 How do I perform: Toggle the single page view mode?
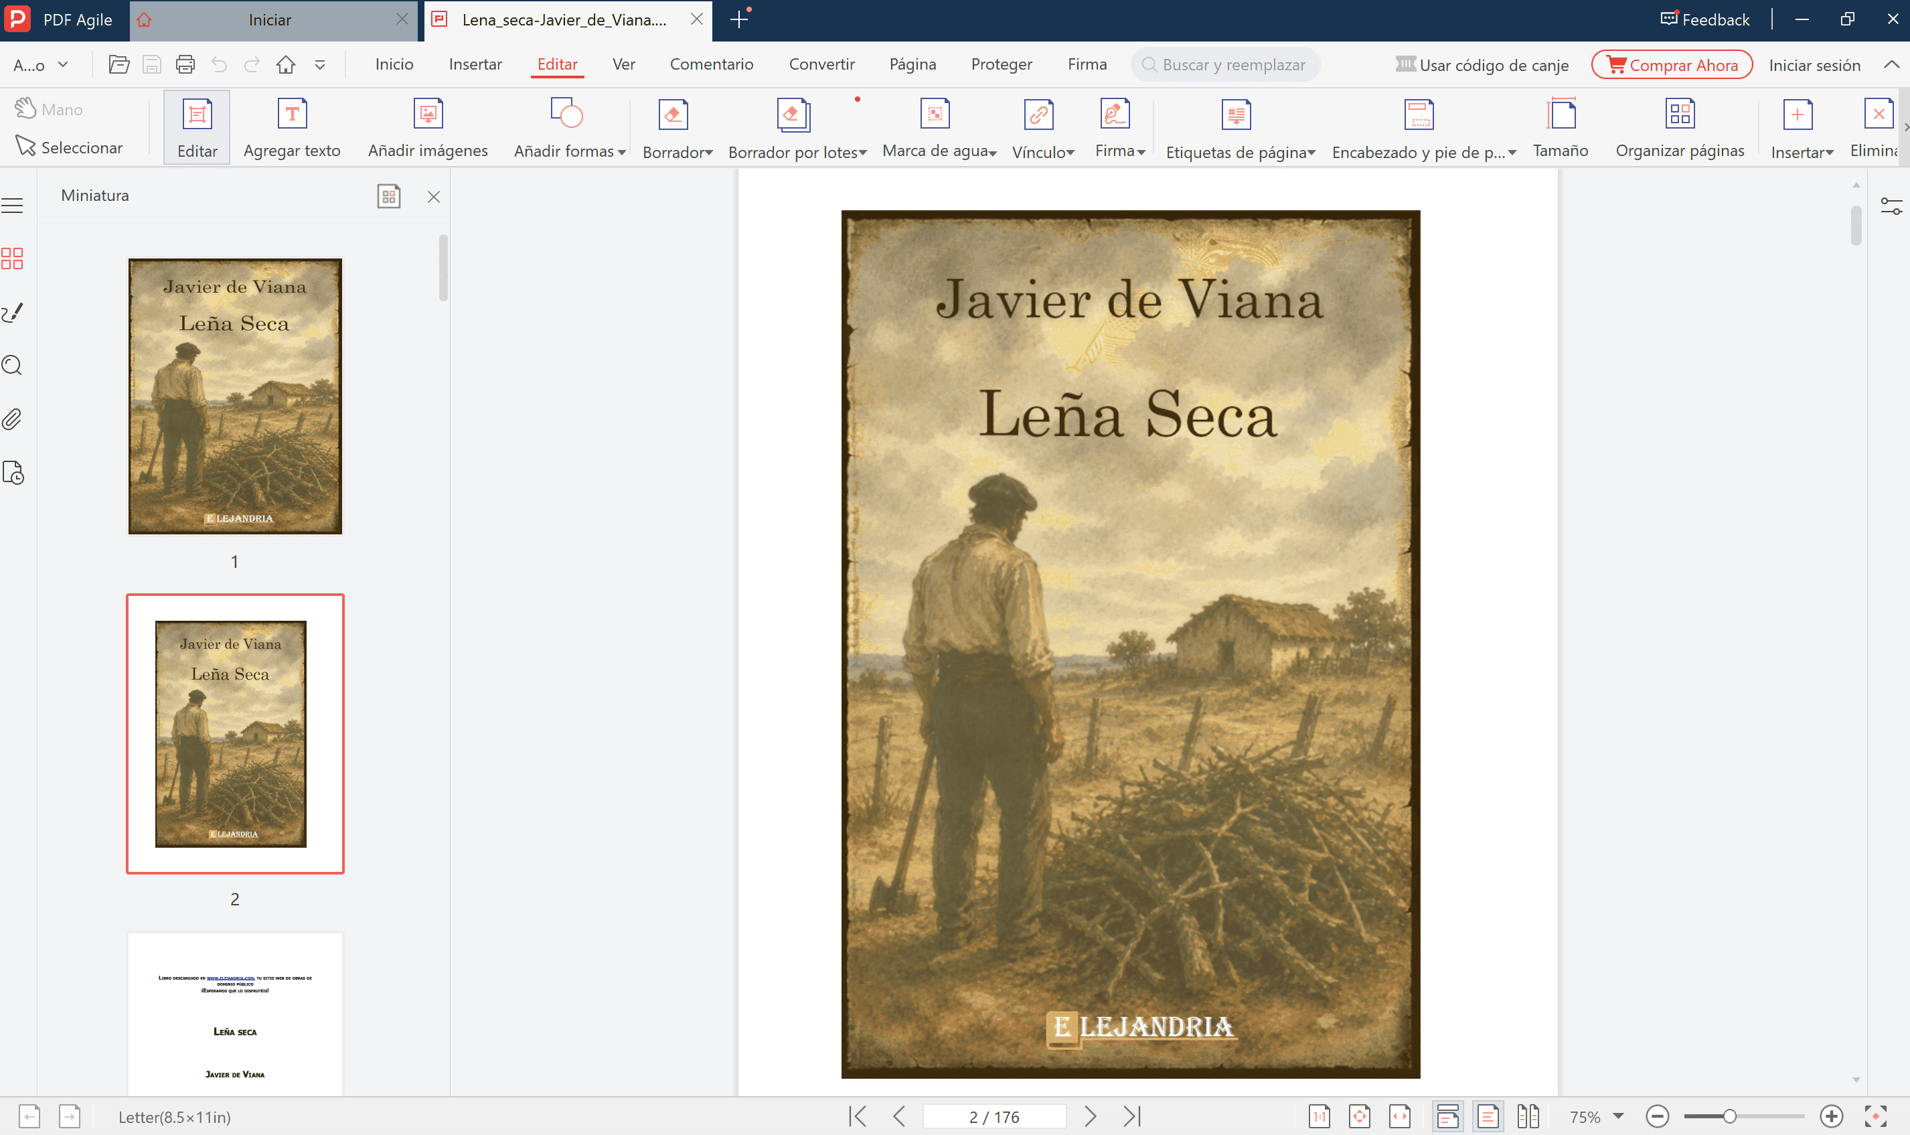click(x=1487, y=1117)
